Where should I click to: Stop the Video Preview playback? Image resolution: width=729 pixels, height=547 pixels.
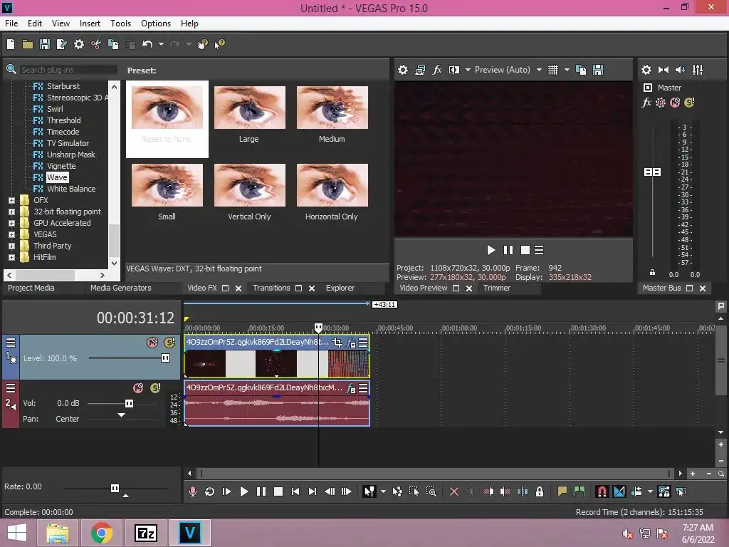click(525, 250)
